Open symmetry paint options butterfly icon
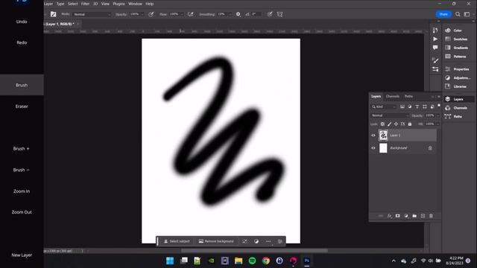This screenshot has width=477, height=268. (x=280, y=14)
